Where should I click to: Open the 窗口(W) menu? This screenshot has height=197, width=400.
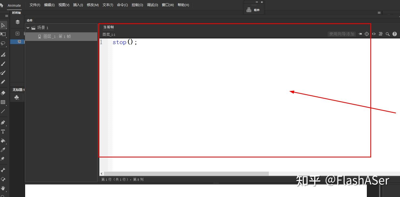168,5
